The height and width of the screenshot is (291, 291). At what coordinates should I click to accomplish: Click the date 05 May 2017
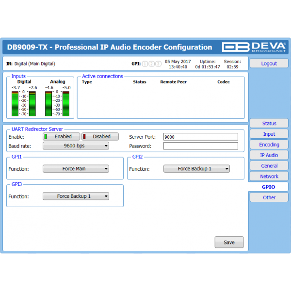pyautogui.click(x=178, y=62)
